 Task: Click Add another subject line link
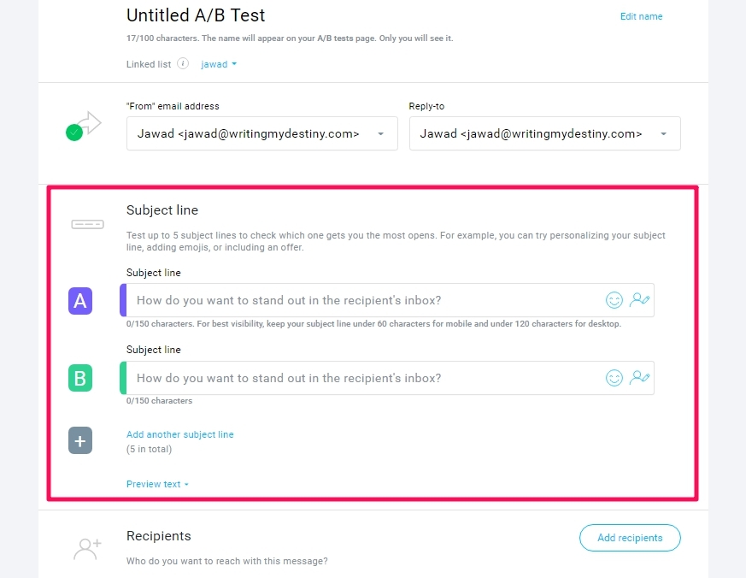coord(179,434)
